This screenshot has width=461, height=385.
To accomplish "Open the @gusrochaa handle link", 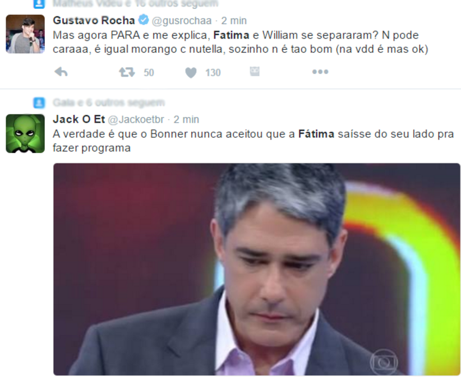I will [x=182, y=21].
